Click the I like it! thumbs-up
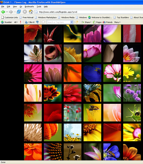Image resolution: width=143 pixels, height=164 pixels. pos(30,22)
